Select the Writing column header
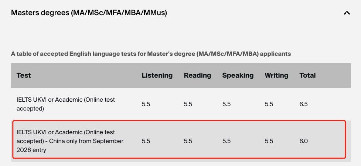Viewport: 361px width, 166px height. pos(276,75)
